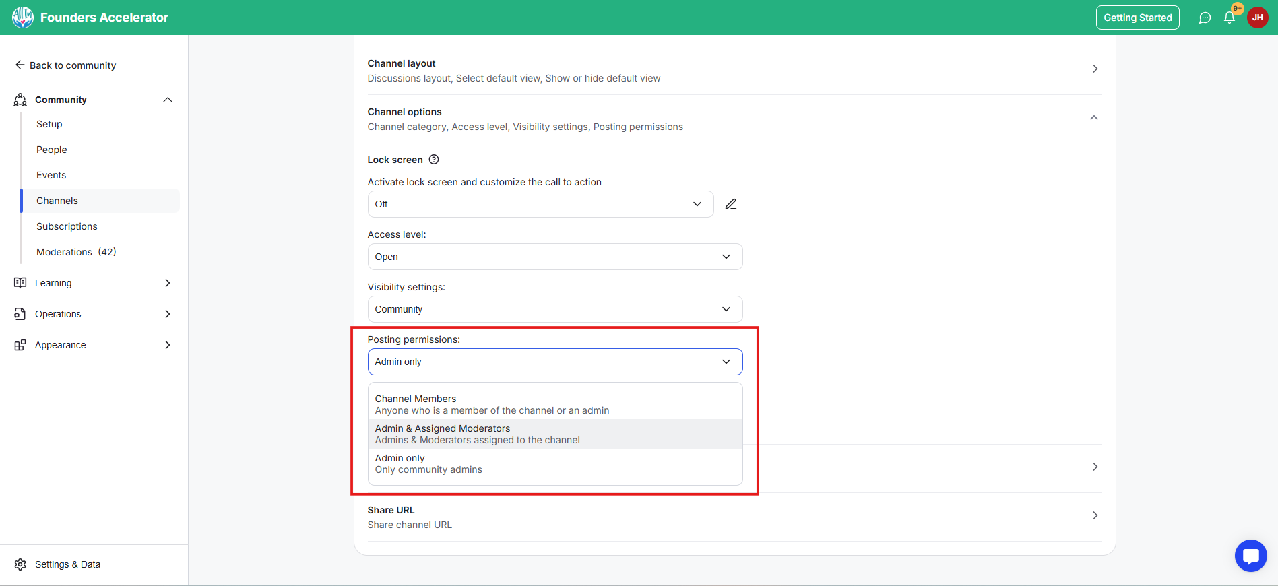This screenshot has height=586, width=1278.
Task: Open the Access level dropdown
Action: point(554,257)
